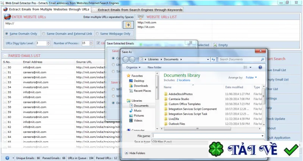
Task: Click Quit Application menu item
Action: (x=279, y=138)
